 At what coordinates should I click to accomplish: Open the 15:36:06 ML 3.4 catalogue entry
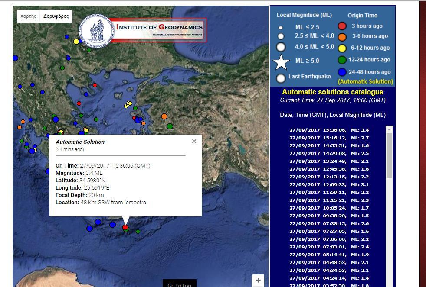(329, 130)
